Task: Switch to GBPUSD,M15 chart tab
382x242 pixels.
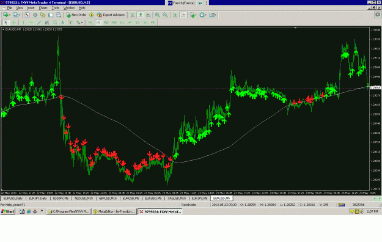Action: [108, 199]
